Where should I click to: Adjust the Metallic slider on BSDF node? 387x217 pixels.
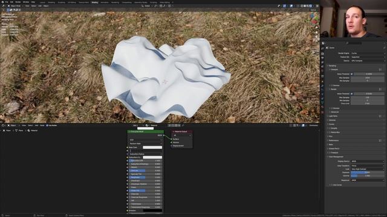click(145, 168)
